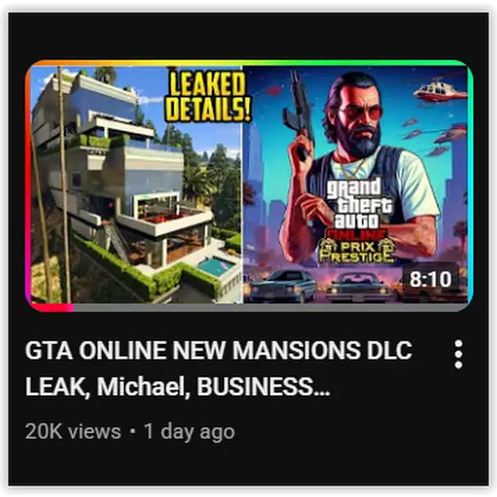Click the 20K views text

point(73,431)
